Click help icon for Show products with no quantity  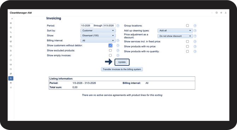point(195,52)
